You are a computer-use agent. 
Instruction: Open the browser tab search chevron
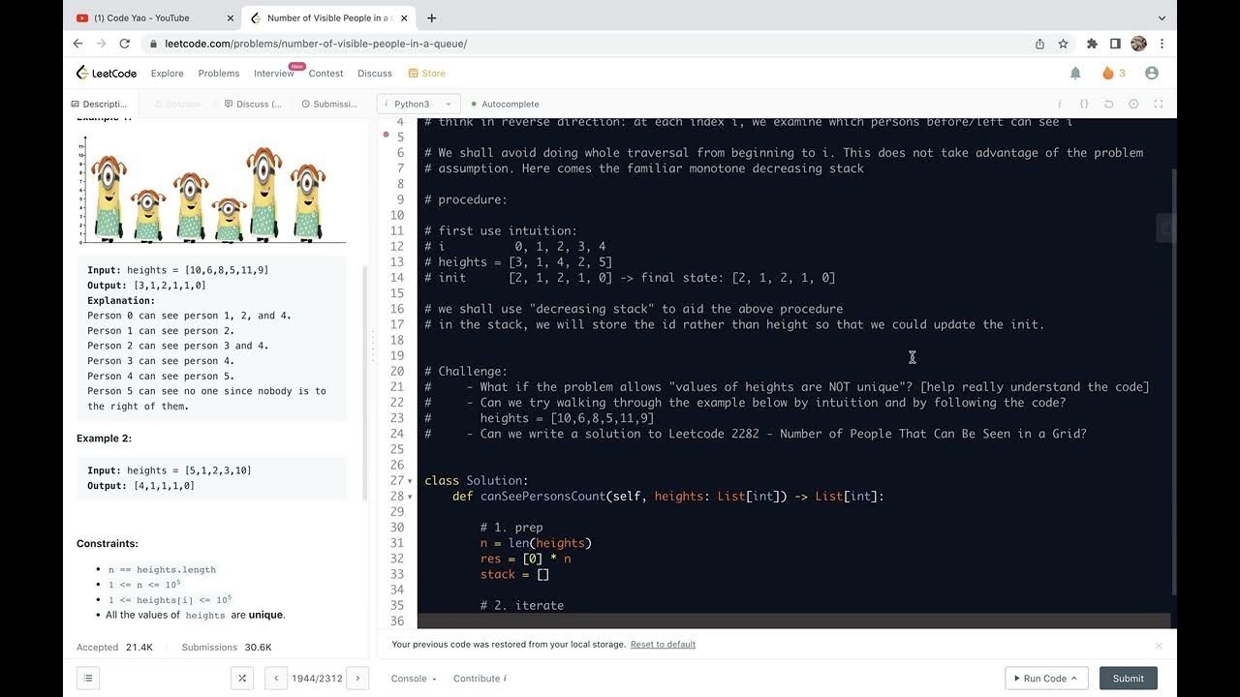(x=1162, y=17)
